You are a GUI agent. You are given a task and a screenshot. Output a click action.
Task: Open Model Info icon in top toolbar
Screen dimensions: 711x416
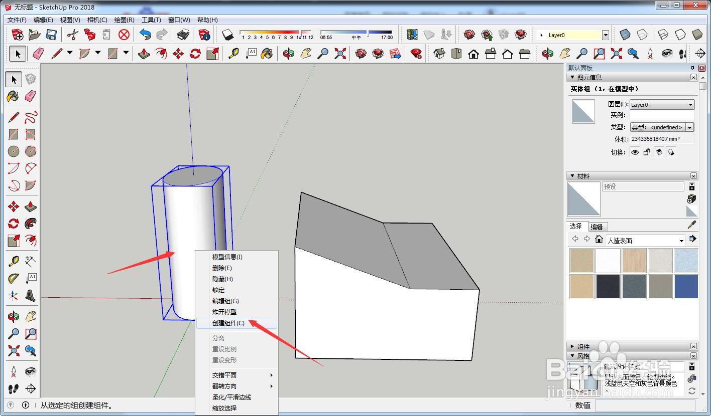click(x=204, y=35)
